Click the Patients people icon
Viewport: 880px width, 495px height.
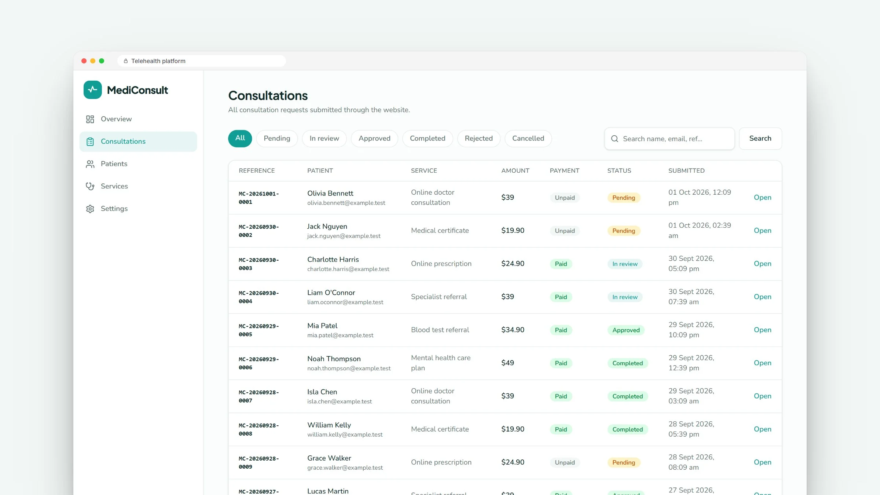click(x=90, y=164)
